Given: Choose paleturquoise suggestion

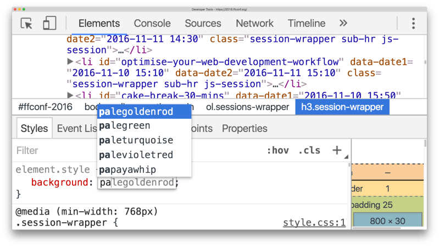Looking at the screenshot, I should (x=144, y=140).
